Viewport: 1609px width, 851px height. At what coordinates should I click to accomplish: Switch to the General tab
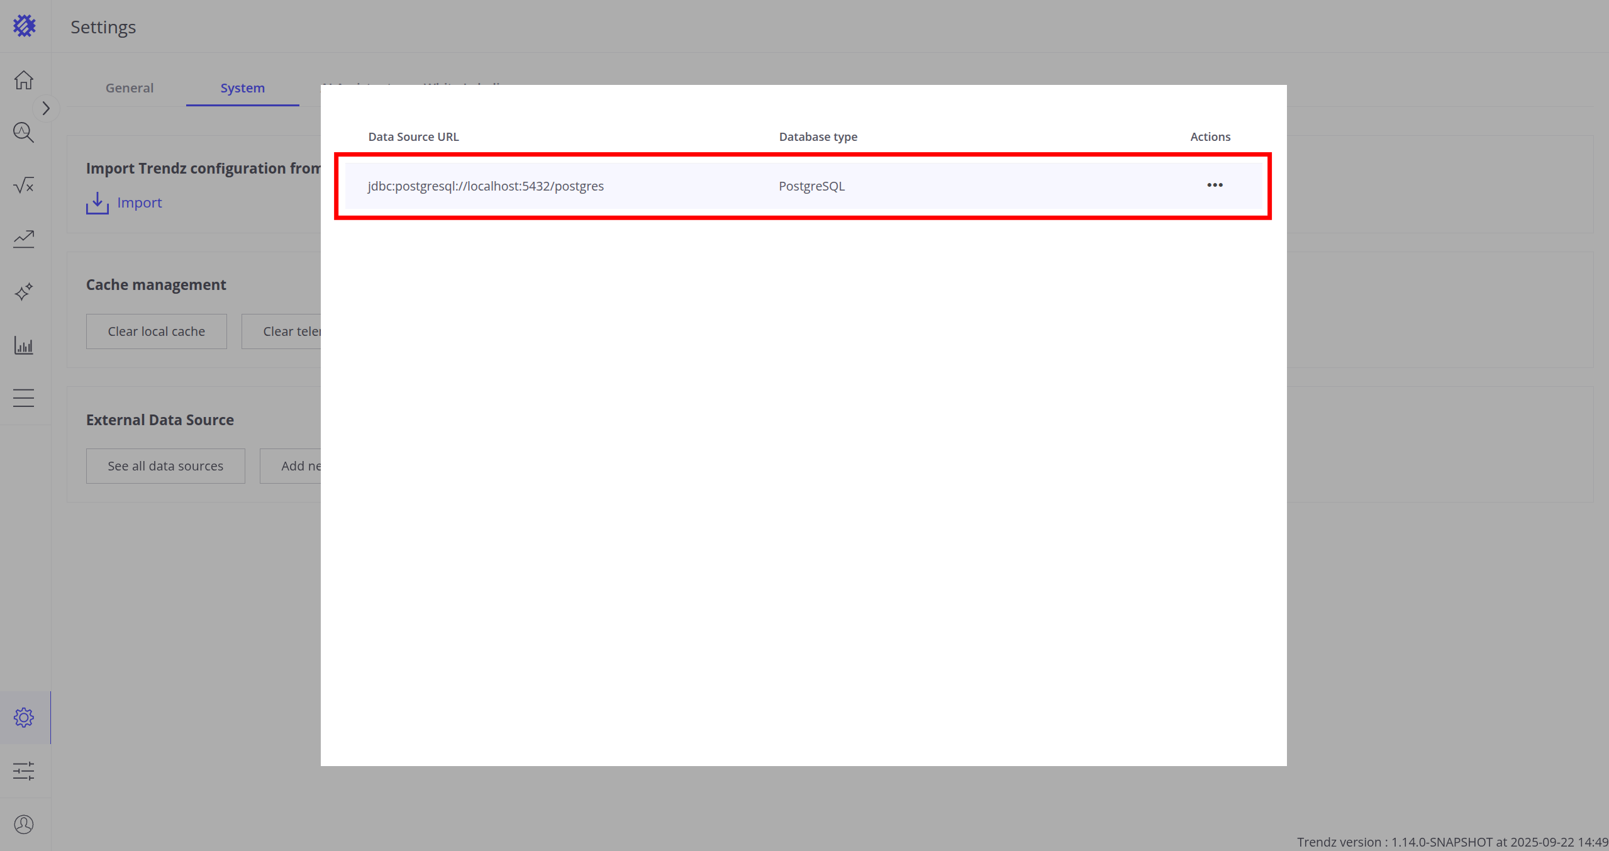(x=130, y=88)
